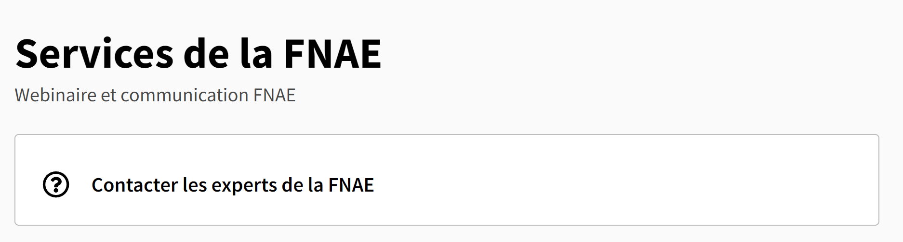The height and width of the screenshot is (242, 903).
Task: Click FNAE in the main page heading
Action: point(332,53)
